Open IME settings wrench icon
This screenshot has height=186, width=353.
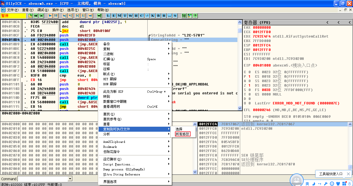pyautogui.click(x=326, y=183)
